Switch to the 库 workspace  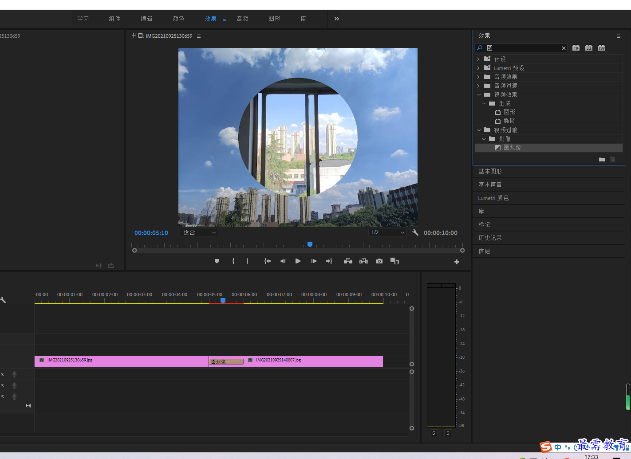click(304, 19)
